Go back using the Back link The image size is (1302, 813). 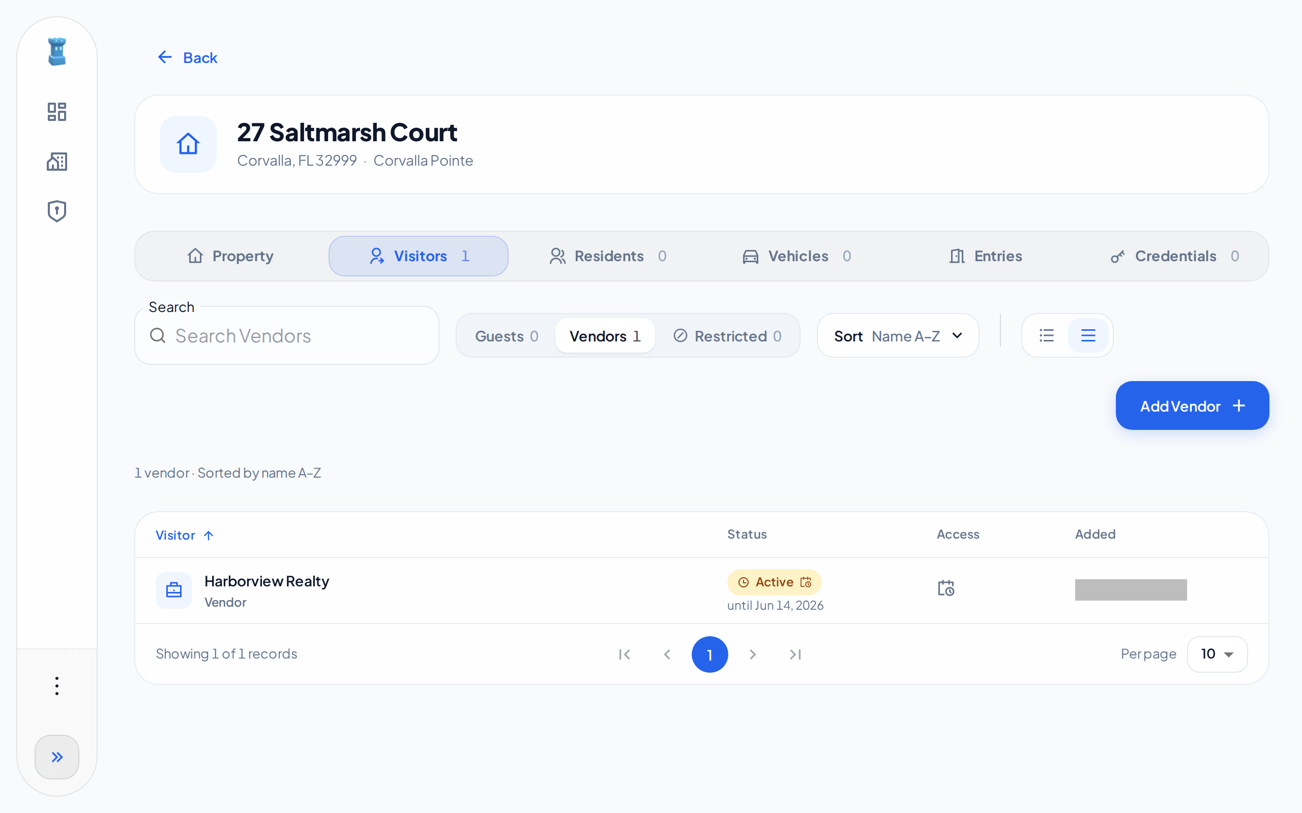tap(187, 57)
